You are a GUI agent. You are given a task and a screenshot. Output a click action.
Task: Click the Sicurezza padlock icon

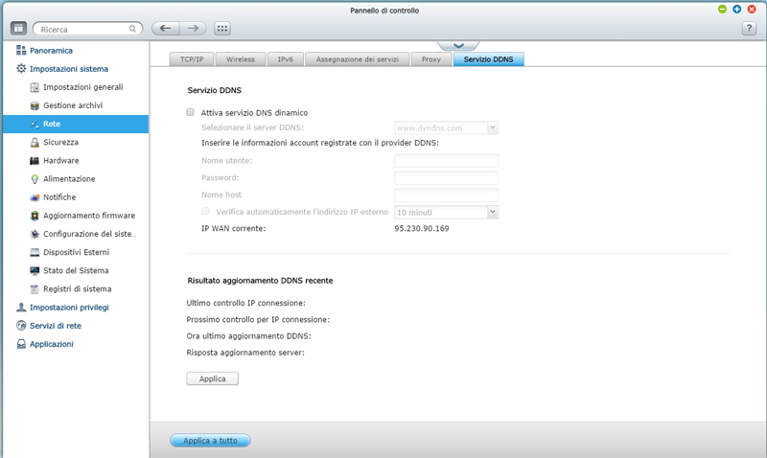(35, 142)
